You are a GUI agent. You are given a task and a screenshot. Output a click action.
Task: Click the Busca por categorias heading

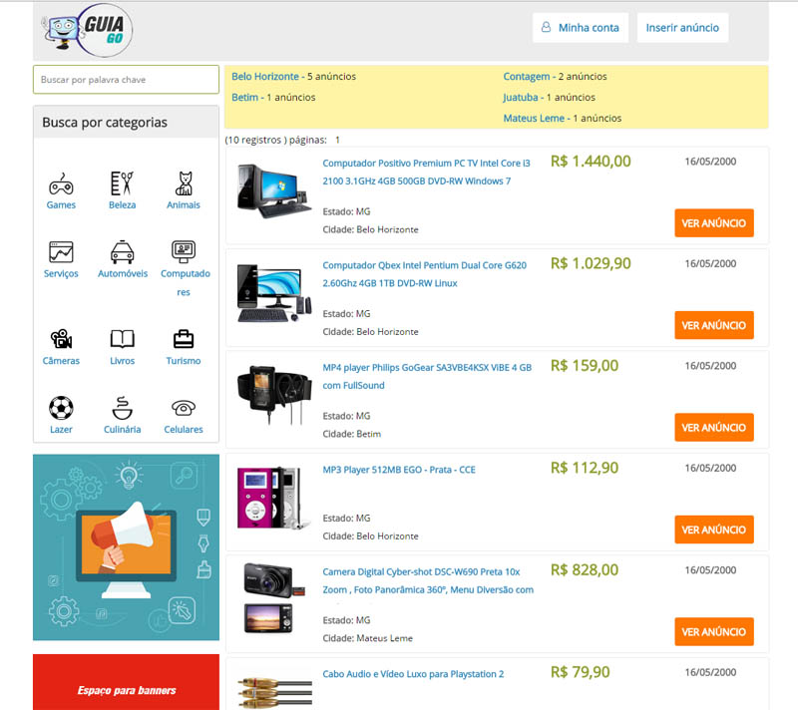coord(105,122)
